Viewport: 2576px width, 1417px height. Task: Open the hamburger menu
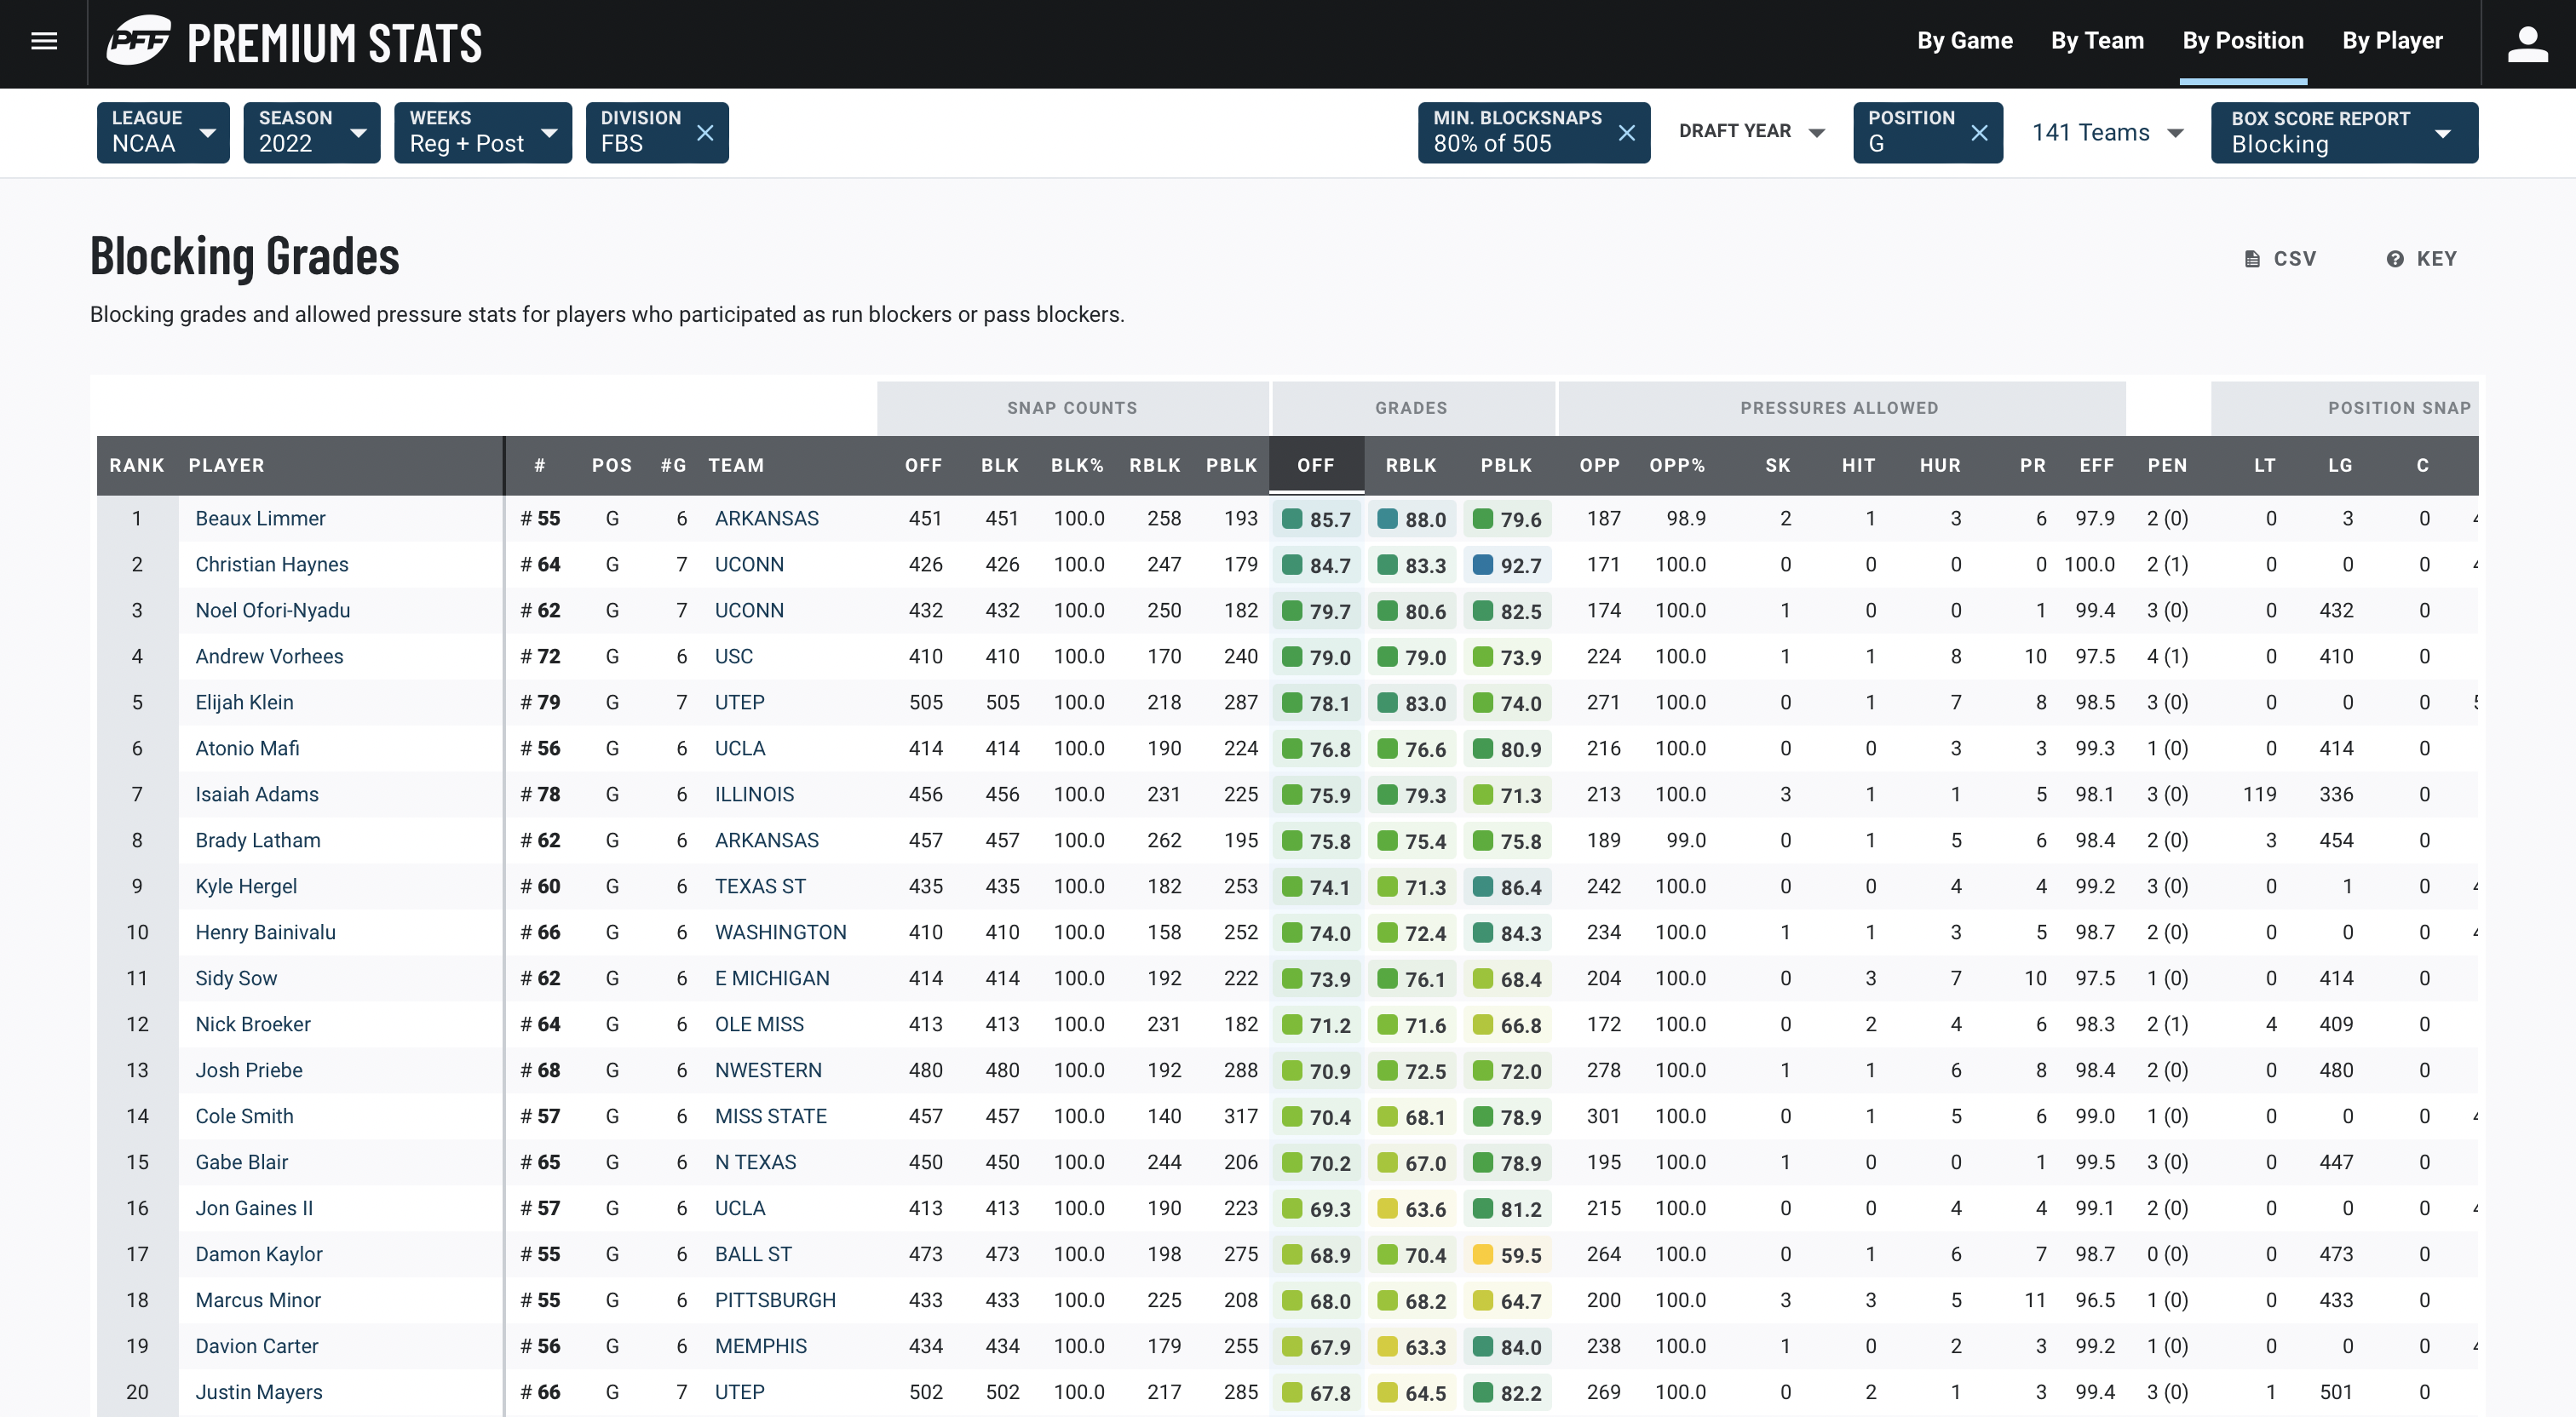[x=44, y=41]
